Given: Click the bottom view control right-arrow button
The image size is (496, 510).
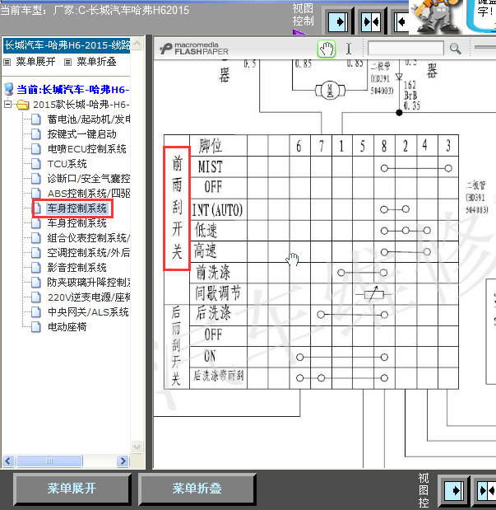Looking at the screenshot, I should [x=454, y=490].
